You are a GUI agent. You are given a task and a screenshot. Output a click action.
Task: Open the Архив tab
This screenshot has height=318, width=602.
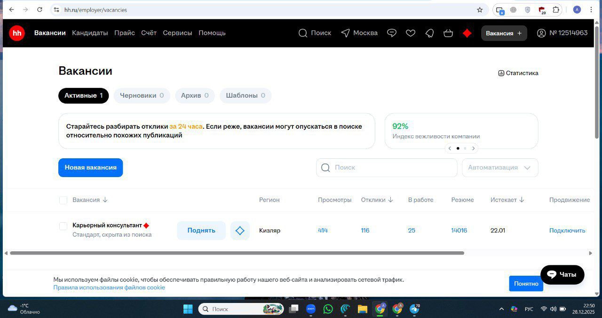(194, 95)
